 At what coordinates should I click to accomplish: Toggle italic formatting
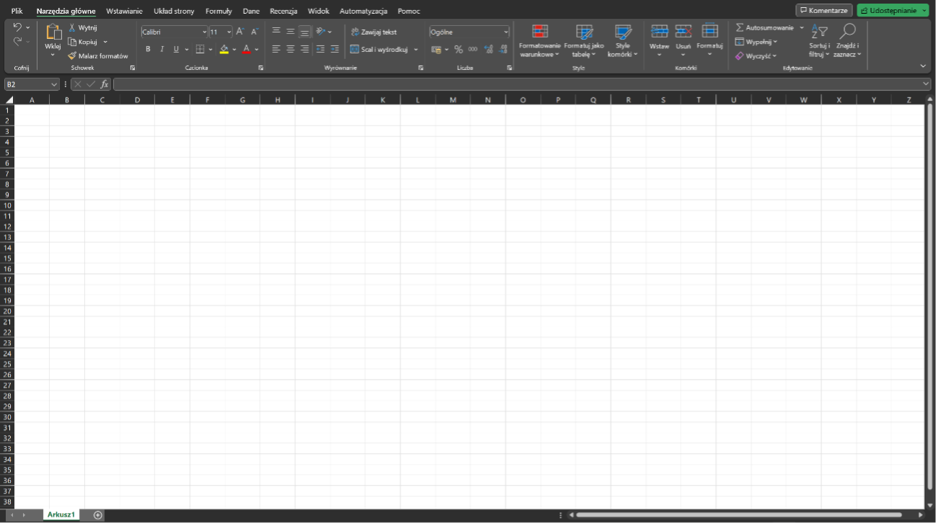pyautogui.click(x=162, y=49)
